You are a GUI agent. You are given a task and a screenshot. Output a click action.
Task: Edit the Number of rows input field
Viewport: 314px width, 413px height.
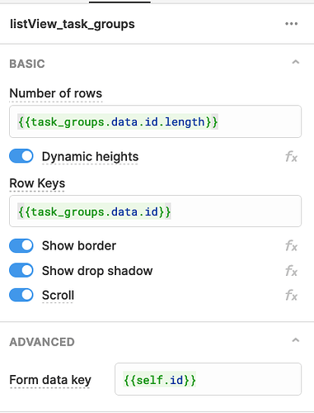click(155, 121)
